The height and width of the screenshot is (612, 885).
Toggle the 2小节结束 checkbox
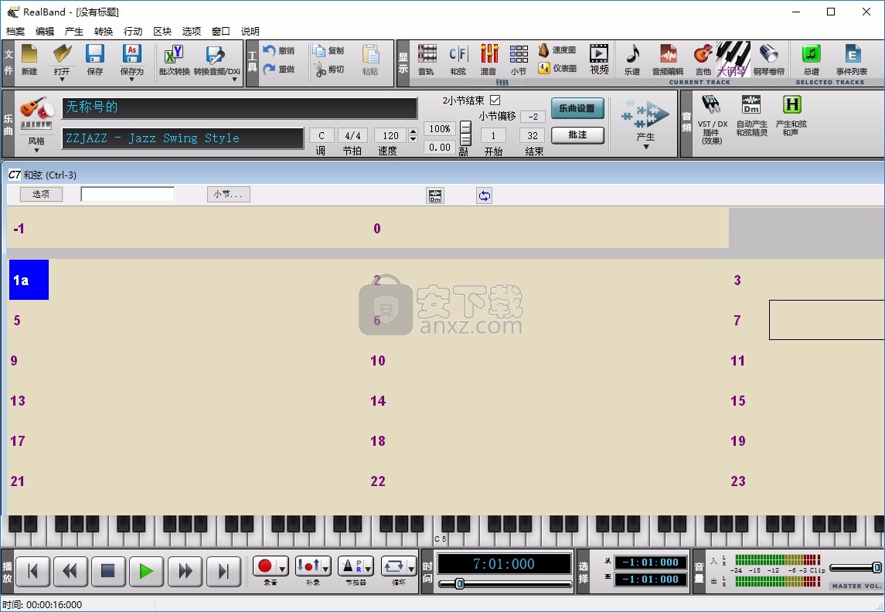tap(495, 100)
